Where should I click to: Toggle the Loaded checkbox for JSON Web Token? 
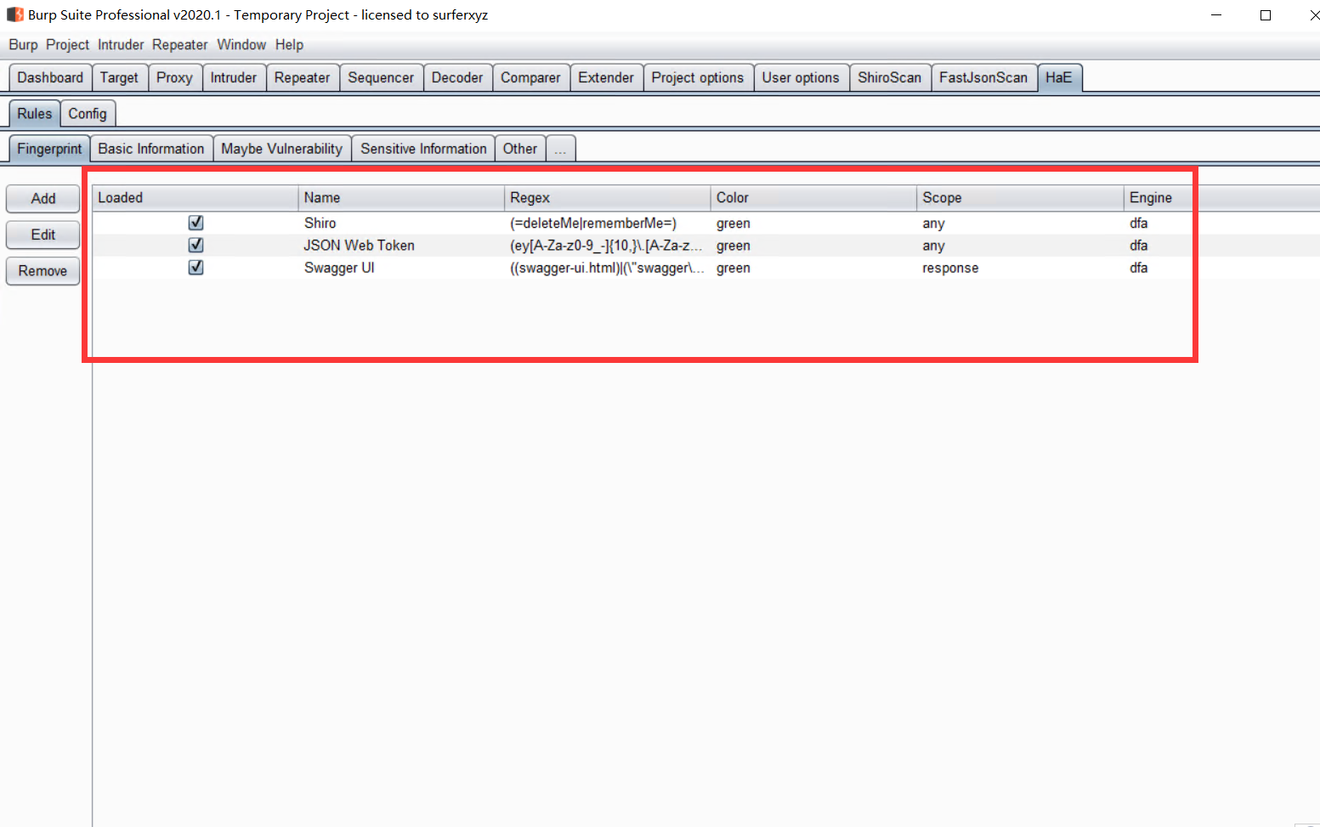coord(195,245)
